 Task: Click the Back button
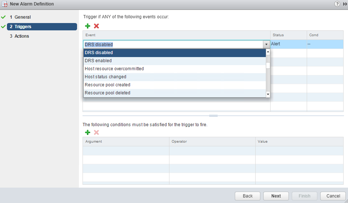248,196
